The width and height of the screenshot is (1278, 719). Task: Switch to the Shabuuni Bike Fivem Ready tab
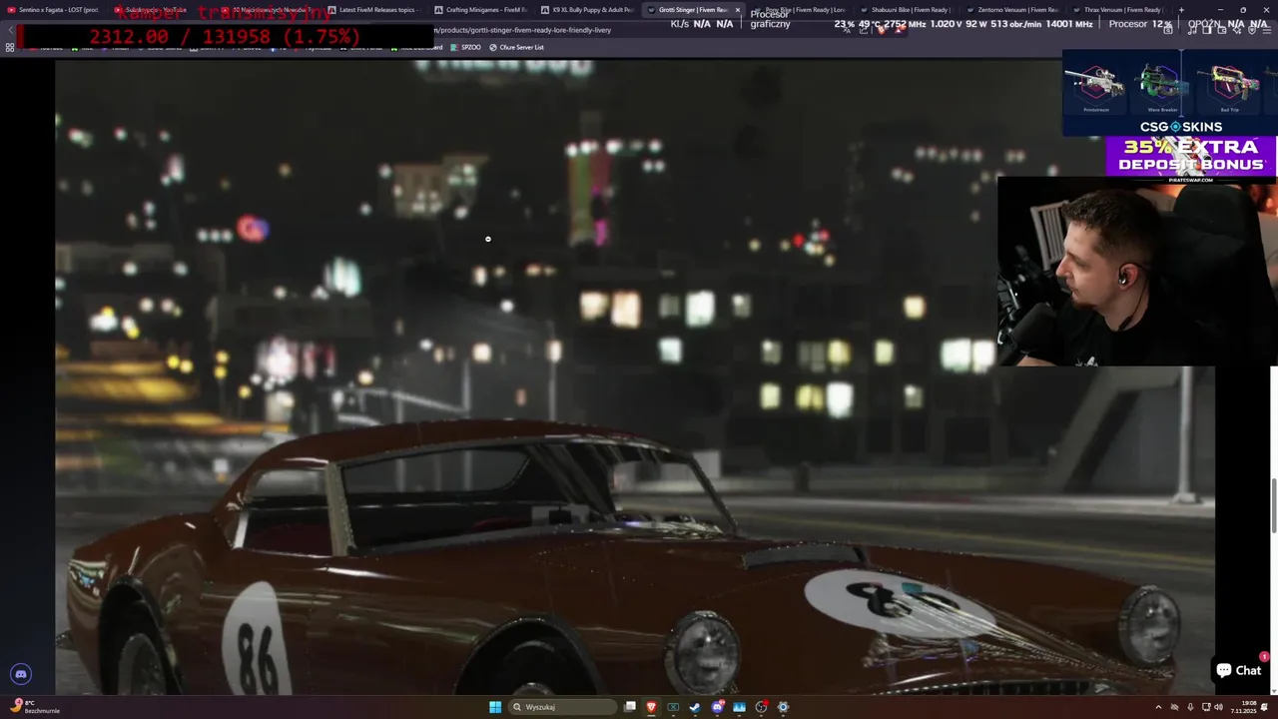pyautogui.click(x=909, y=10)
